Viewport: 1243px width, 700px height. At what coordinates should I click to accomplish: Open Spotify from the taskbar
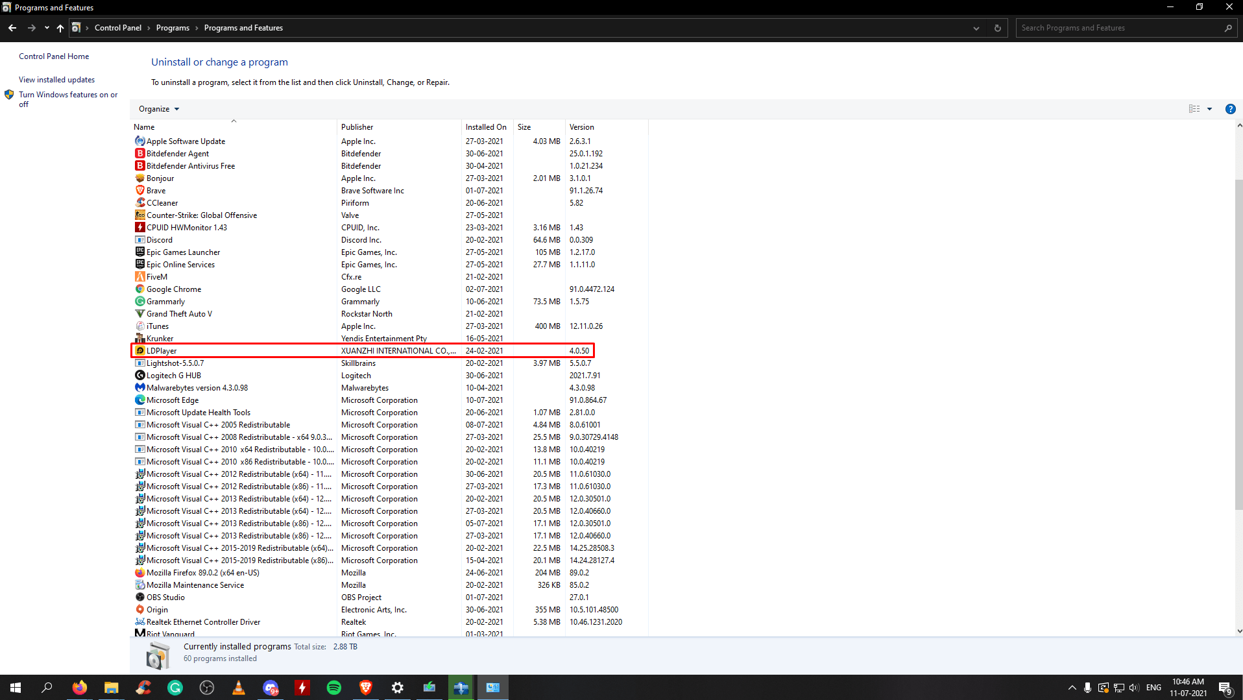pyautogui.click(x=333, y=687)
